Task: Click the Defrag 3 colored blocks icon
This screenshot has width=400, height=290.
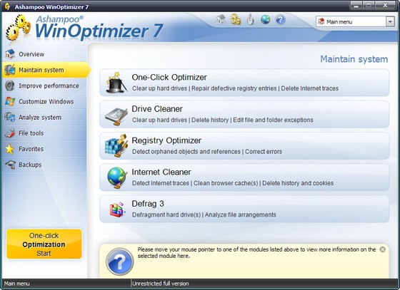Action: point(117,209)
